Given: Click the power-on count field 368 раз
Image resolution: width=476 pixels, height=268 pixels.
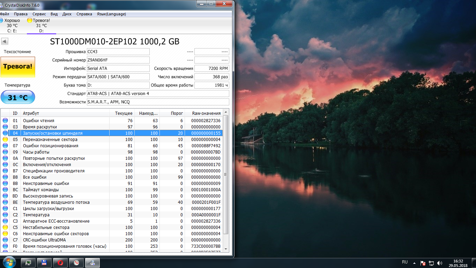Looking at the screenshot, I should click(212, 77).
